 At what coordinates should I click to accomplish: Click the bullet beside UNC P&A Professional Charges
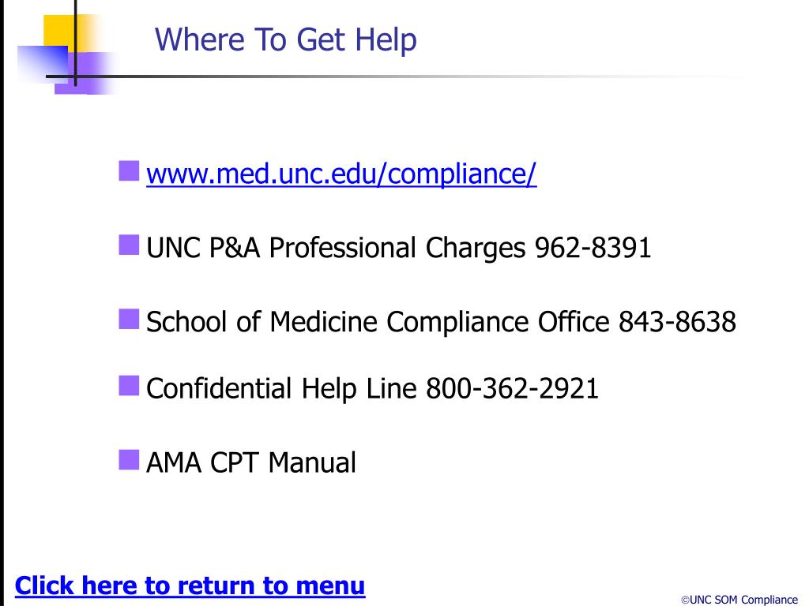(129, 245)
